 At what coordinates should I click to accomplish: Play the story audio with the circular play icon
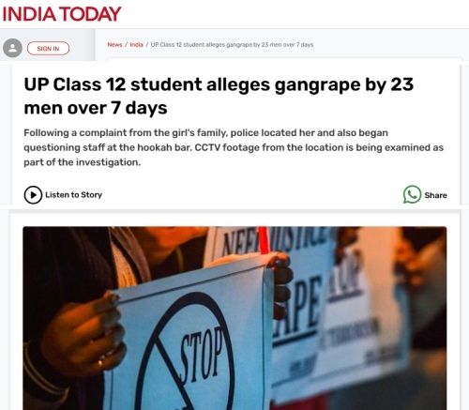tap(33, 195)
